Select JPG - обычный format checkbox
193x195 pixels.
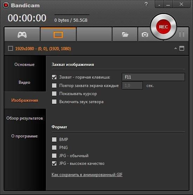click(x=54, y=155)
